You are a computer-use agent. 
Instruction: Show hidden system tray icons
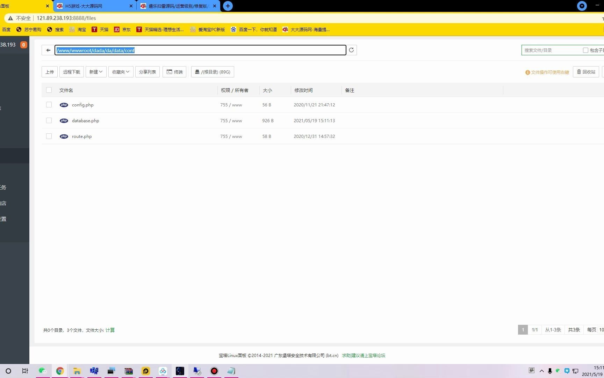tap(542, 371)
